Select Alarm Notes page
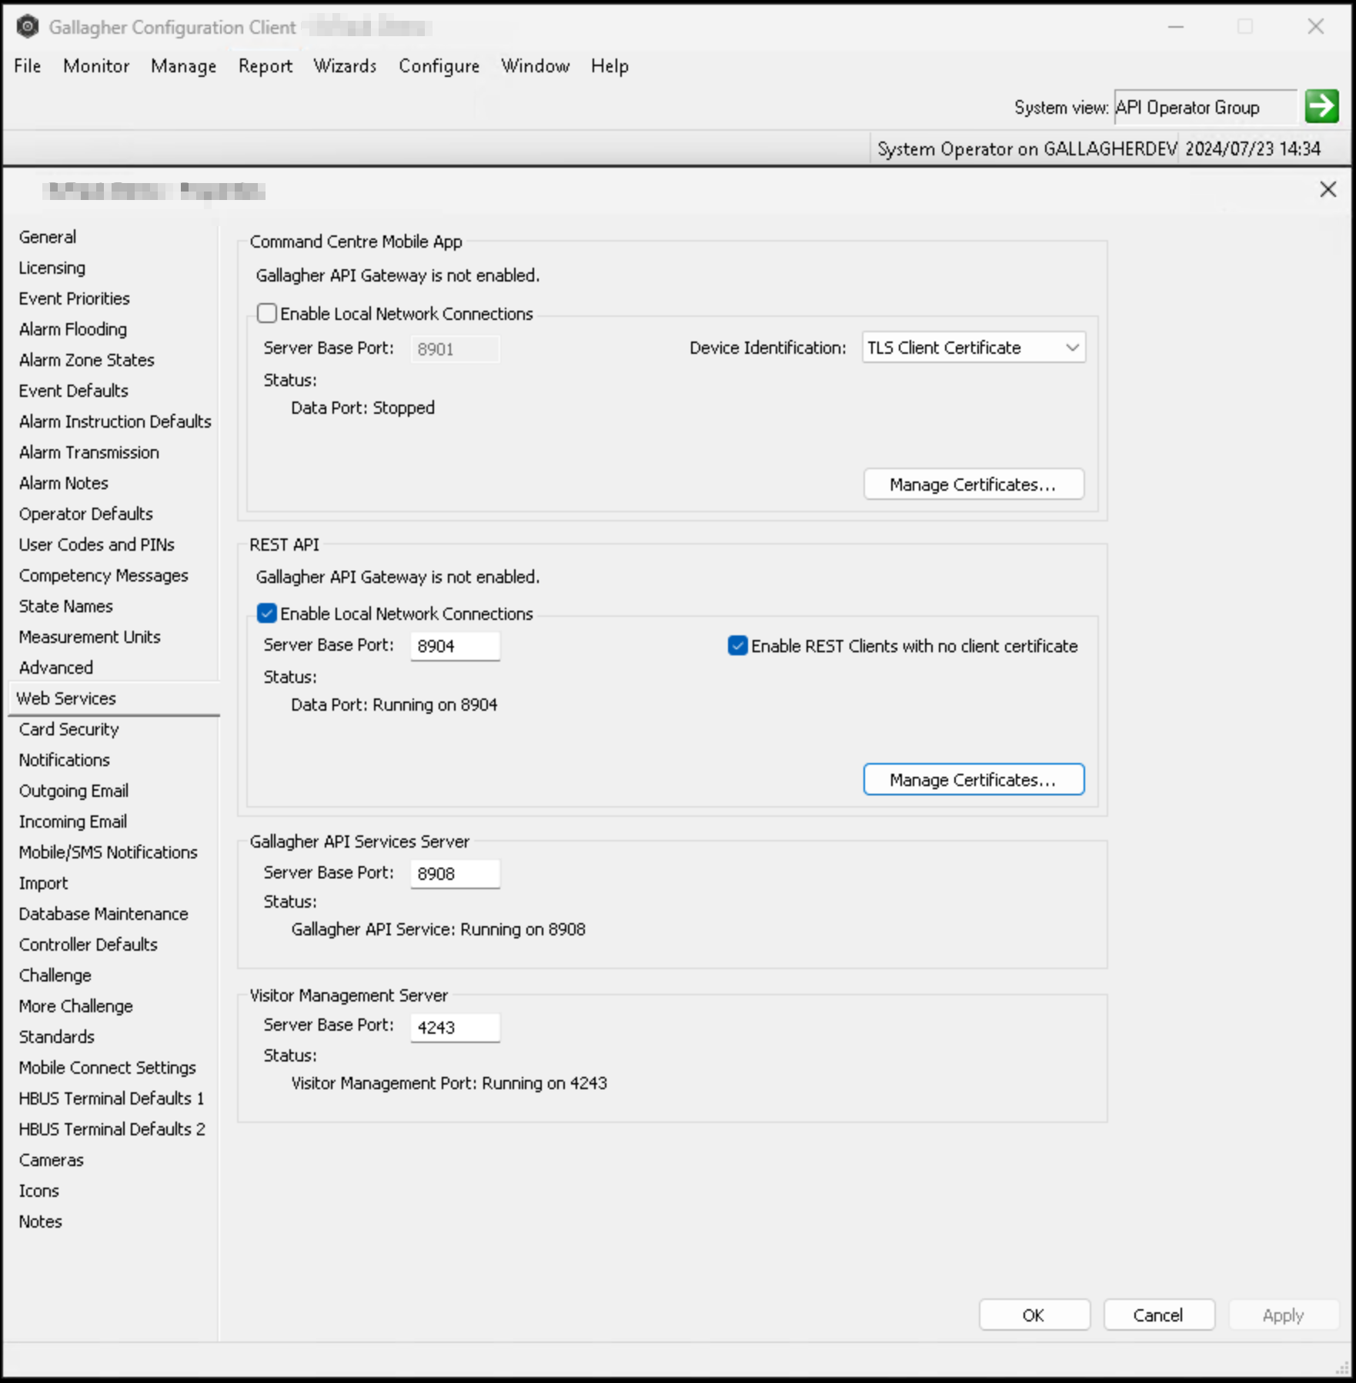The width and height of the screenshot is (1356, 1383). click(x=64, y=483)
